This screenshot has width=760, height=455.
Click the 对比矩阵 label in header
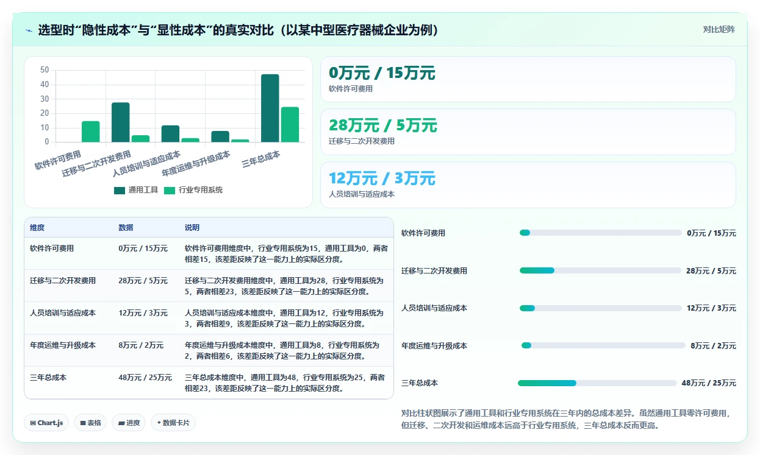(x=719, y=29)
